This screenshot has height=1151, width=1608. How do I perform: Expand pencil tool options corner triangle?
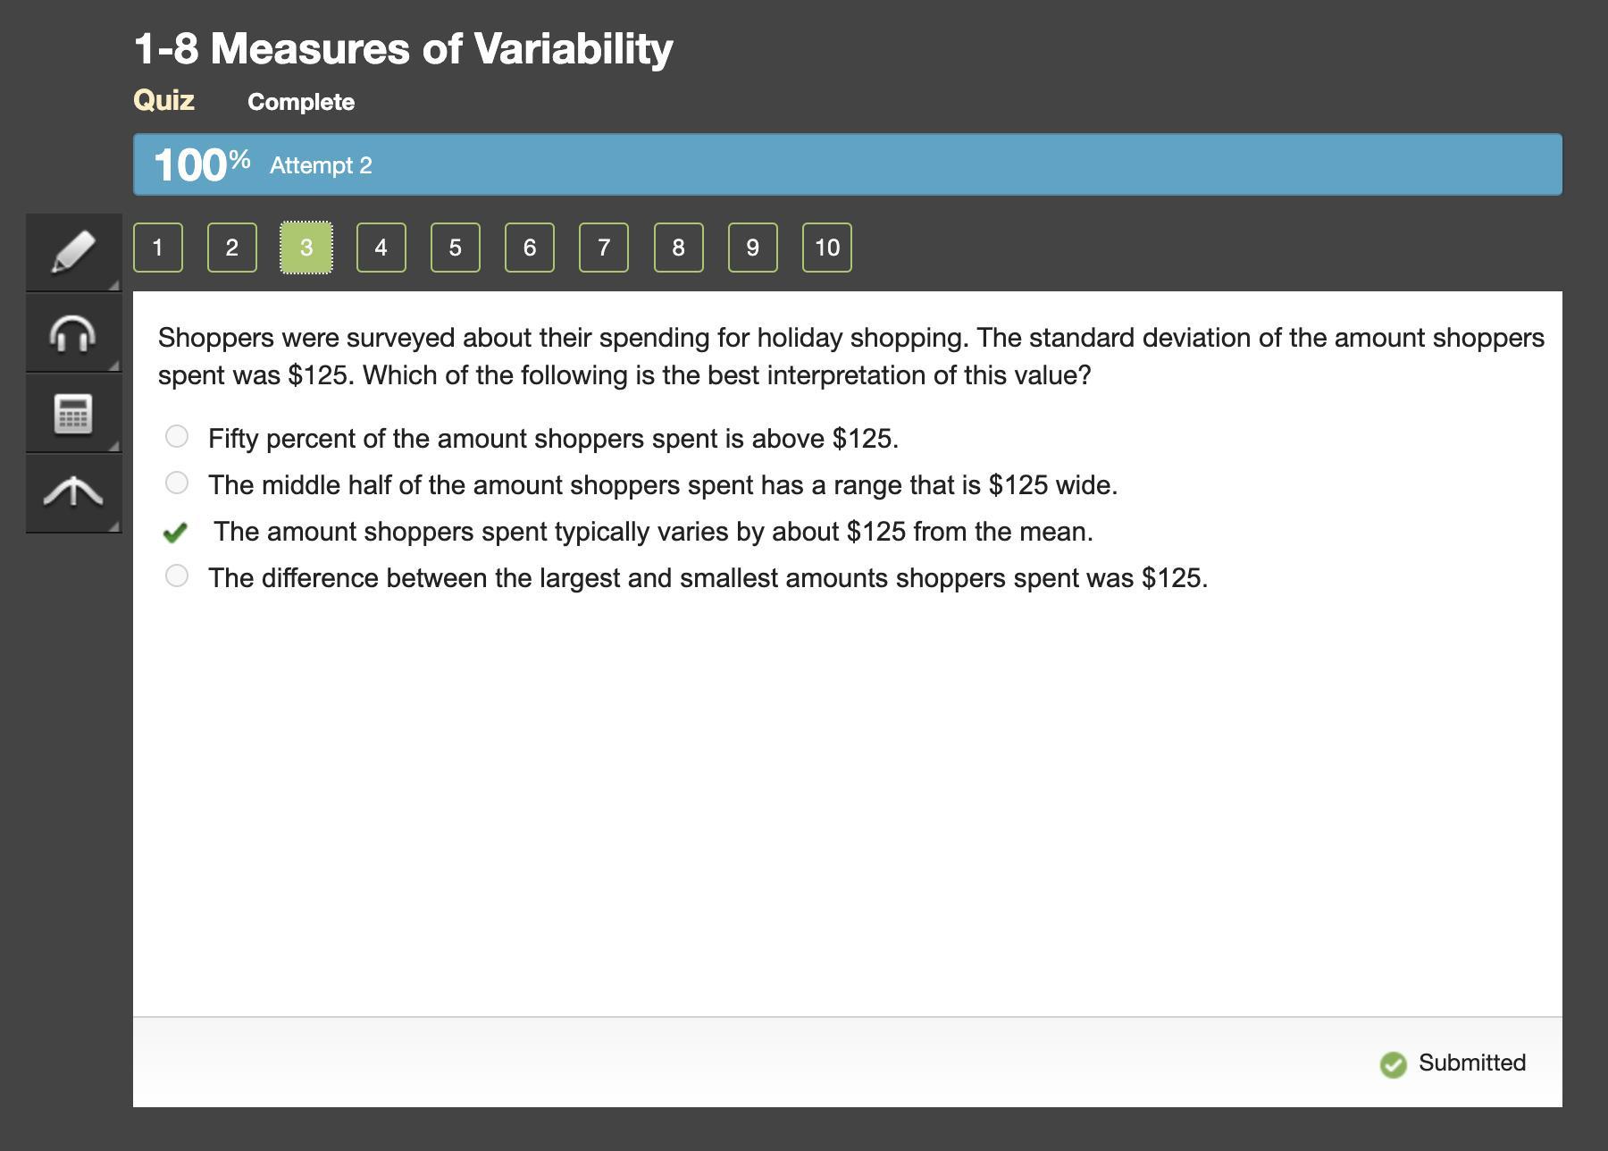click(x=113, y=284)
